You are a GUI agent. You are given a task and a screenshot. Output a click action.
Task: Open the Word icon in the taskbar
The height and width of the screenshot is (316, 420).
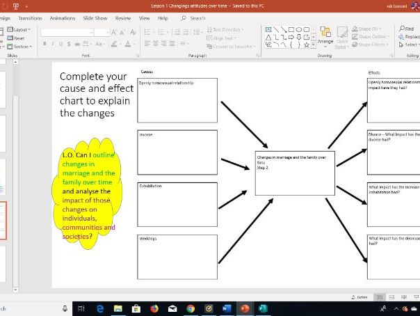tap(227, 308)
